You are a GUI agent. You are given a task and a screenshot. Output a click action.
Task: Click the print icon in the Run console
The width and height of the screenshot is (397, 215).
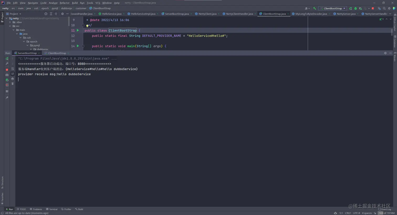(12, 79)
